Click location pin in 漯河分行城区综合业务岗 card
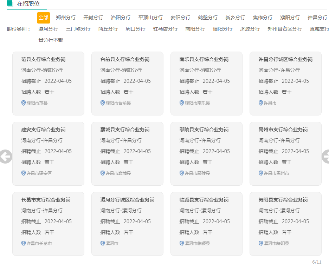 (x=103, y=244)
